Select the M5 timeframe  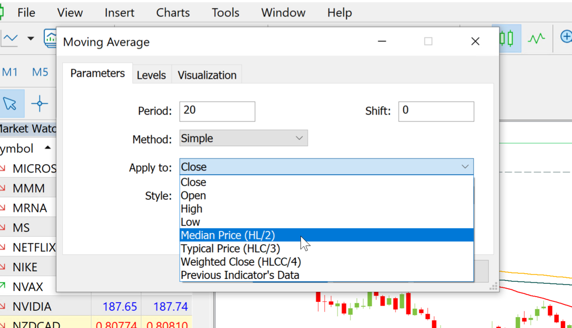click(x=40, y=72)
